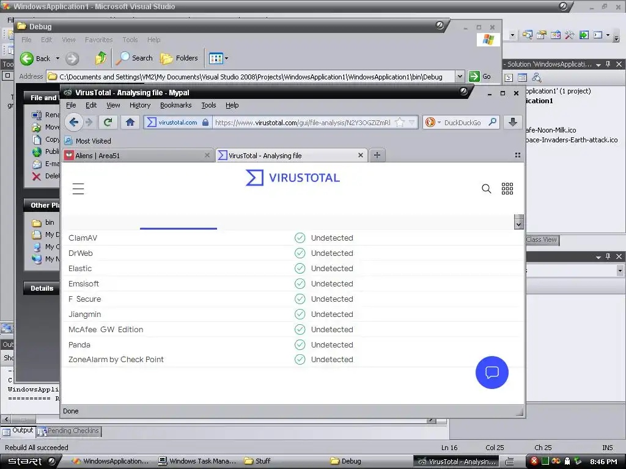Expand the Back button history arrow
Image resolution: width=626 pixels, height=469 pixels.
[57, 59]
